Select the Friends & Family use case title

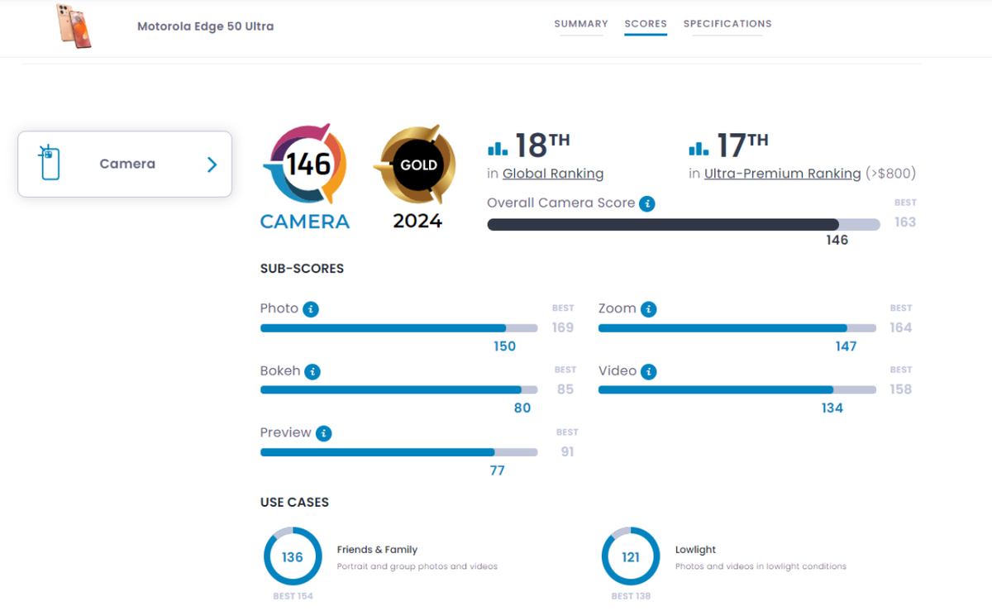click(x=377, y=550)
